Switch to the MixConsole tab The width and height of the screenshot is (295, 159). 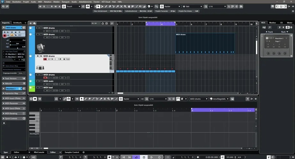click(39, 152)
